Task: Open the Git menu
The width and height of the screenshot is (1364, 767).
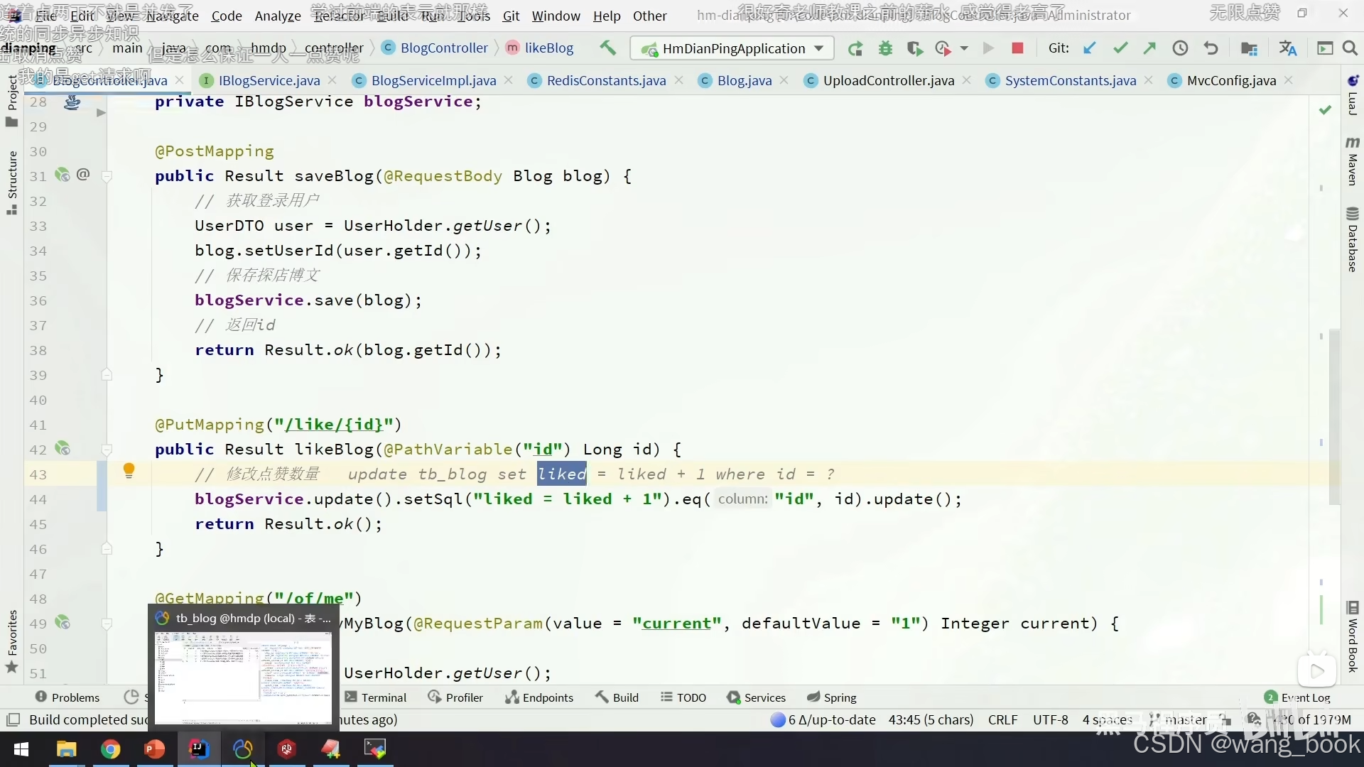Action: 511,16
